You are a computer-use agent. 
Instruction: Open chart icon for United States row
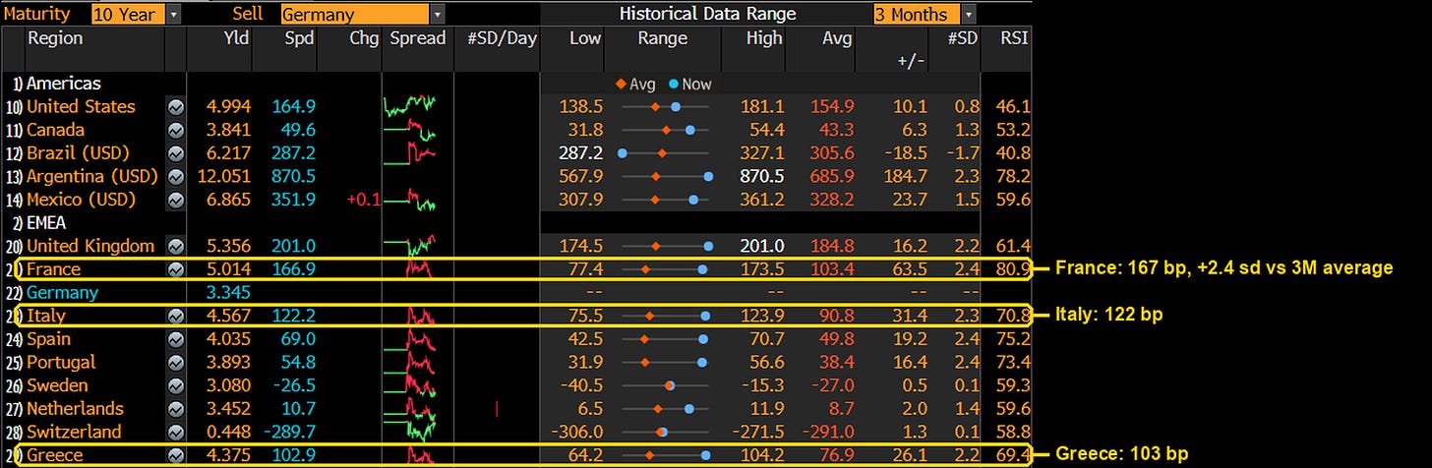[175, 107]
